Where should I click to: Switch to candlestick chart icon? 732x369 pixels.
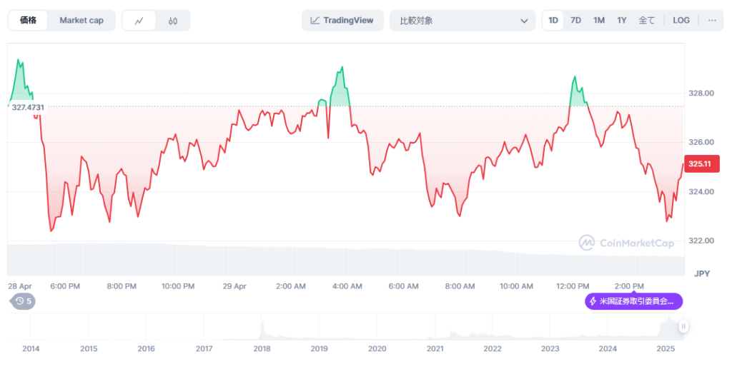pyautogui.click(x=173, y=21)
